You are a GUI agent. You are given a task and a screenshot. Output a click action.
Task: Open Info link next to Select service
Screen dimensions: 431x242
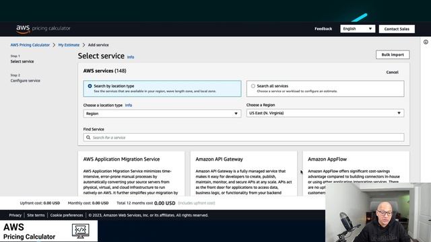pyautogui.click(x=131, y=57)
